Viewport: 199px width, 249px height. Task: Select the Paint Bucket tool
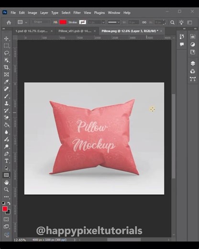coord(6,125)
